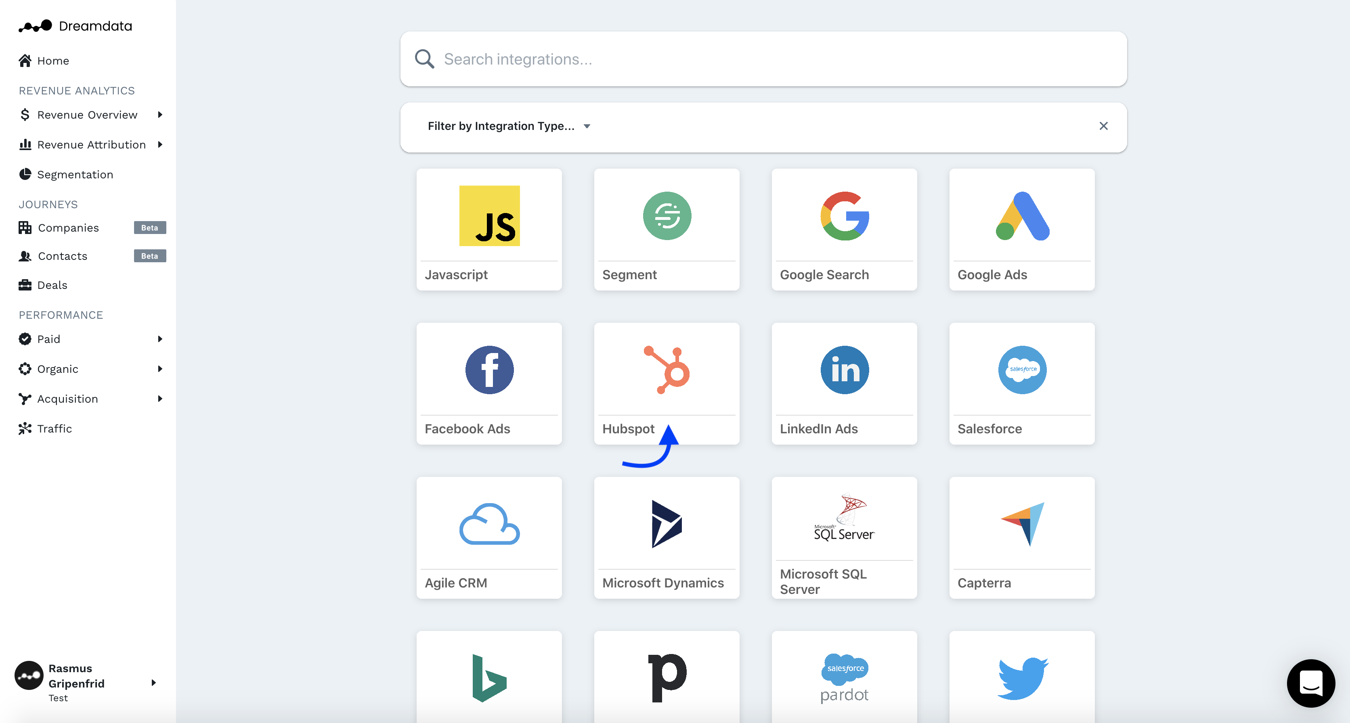Clear the integration type filter with X
Image resolution: width=1350 pixels, height=723 pixels.
pos(1103,126)
